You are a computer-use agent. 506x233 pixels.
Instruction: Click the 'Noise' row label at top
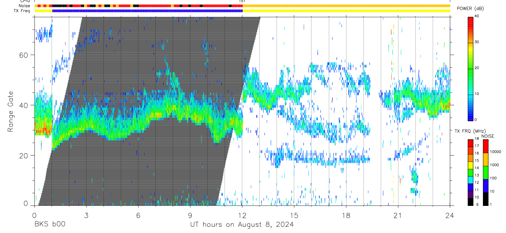(x=24, y=6)
